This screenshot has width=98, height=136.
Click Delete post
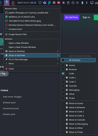coord(9,114)
